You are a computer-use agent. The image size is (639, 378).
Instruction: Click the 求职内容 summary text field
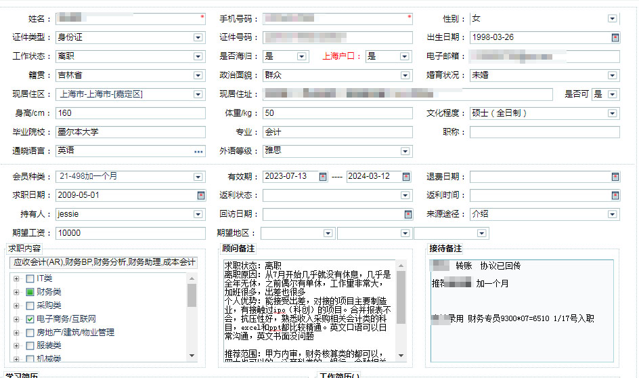click(x=104, y=262)
